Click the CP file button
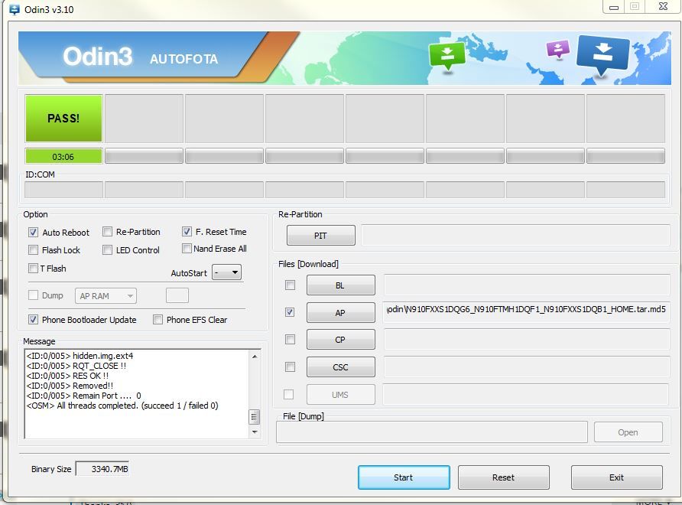Viewport: 682px width, 505px height. [340, 340]
